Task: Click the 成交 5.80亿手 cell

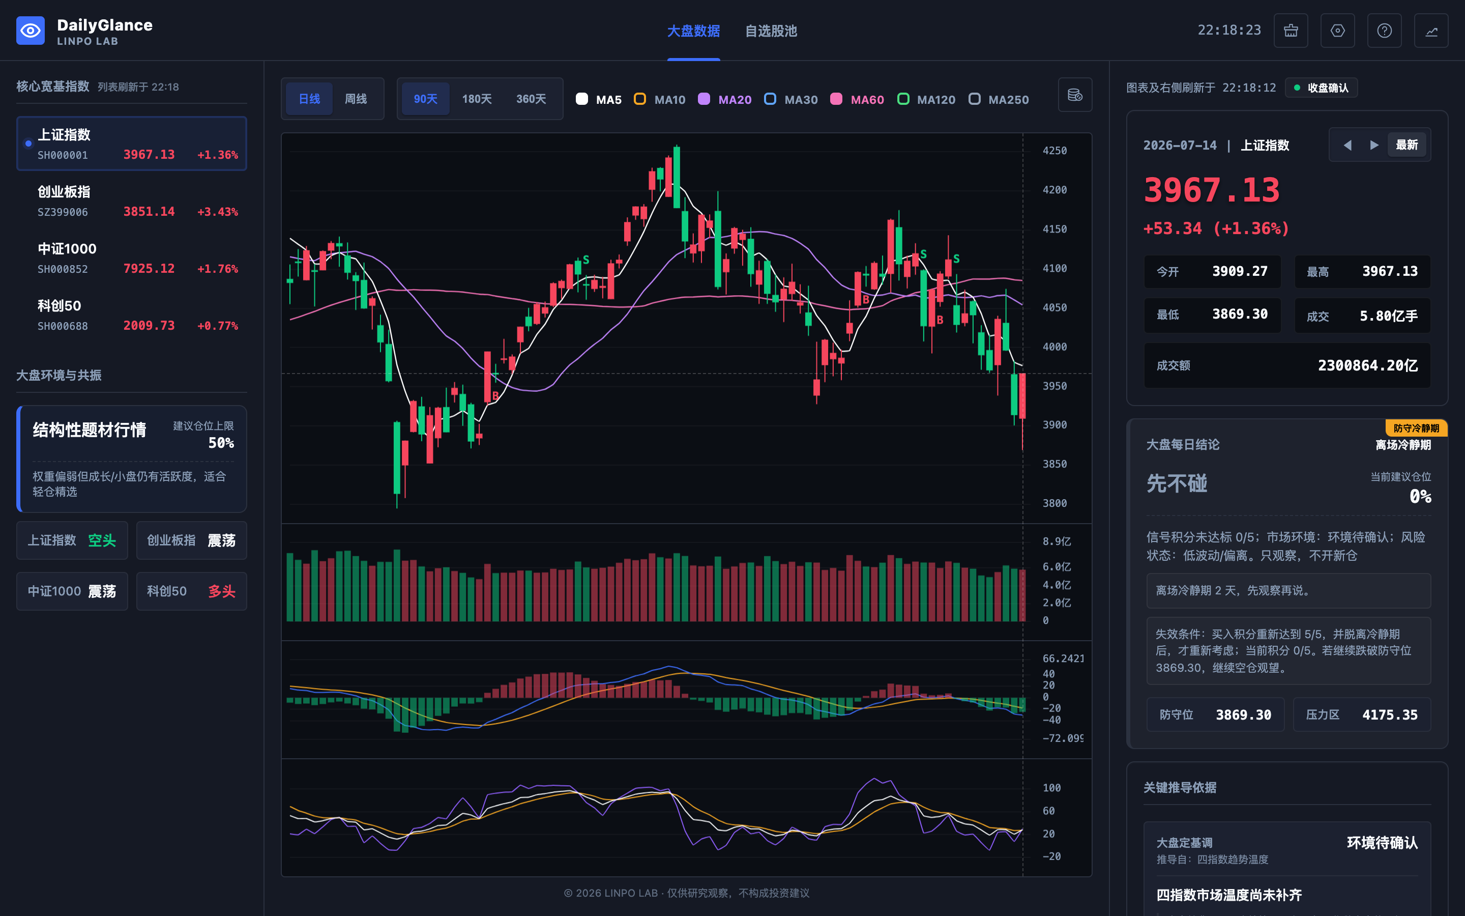Action: [x=1362, y=316]
